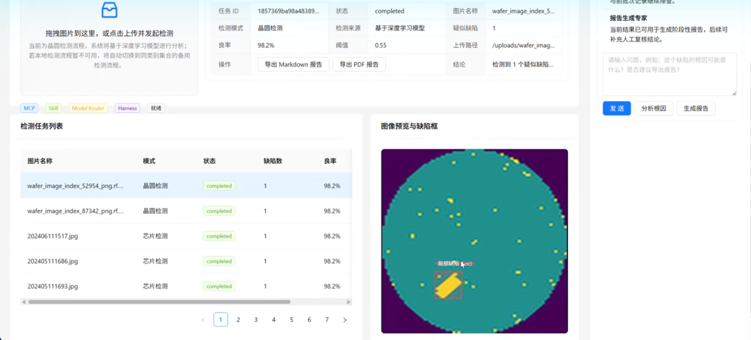Select row 202405111686.jpg
Viewport: 751px width, 340px height.
tap(186, 261)
